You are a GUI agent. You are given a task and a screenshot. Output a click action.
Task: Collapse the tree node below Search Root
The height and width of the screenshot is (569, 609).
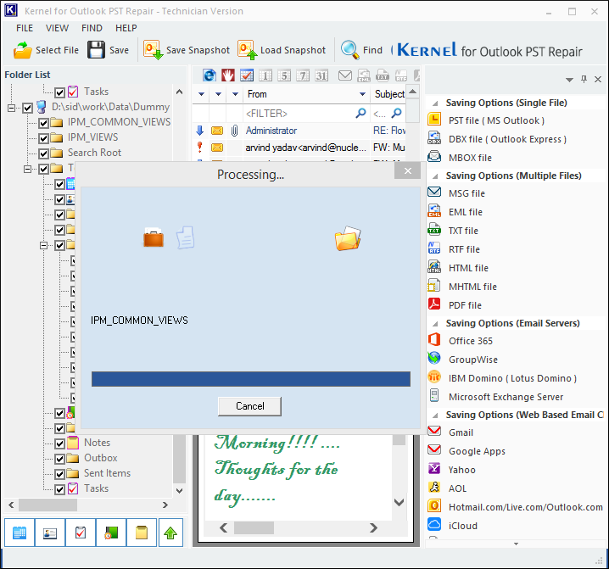click(x=28, y=169)
